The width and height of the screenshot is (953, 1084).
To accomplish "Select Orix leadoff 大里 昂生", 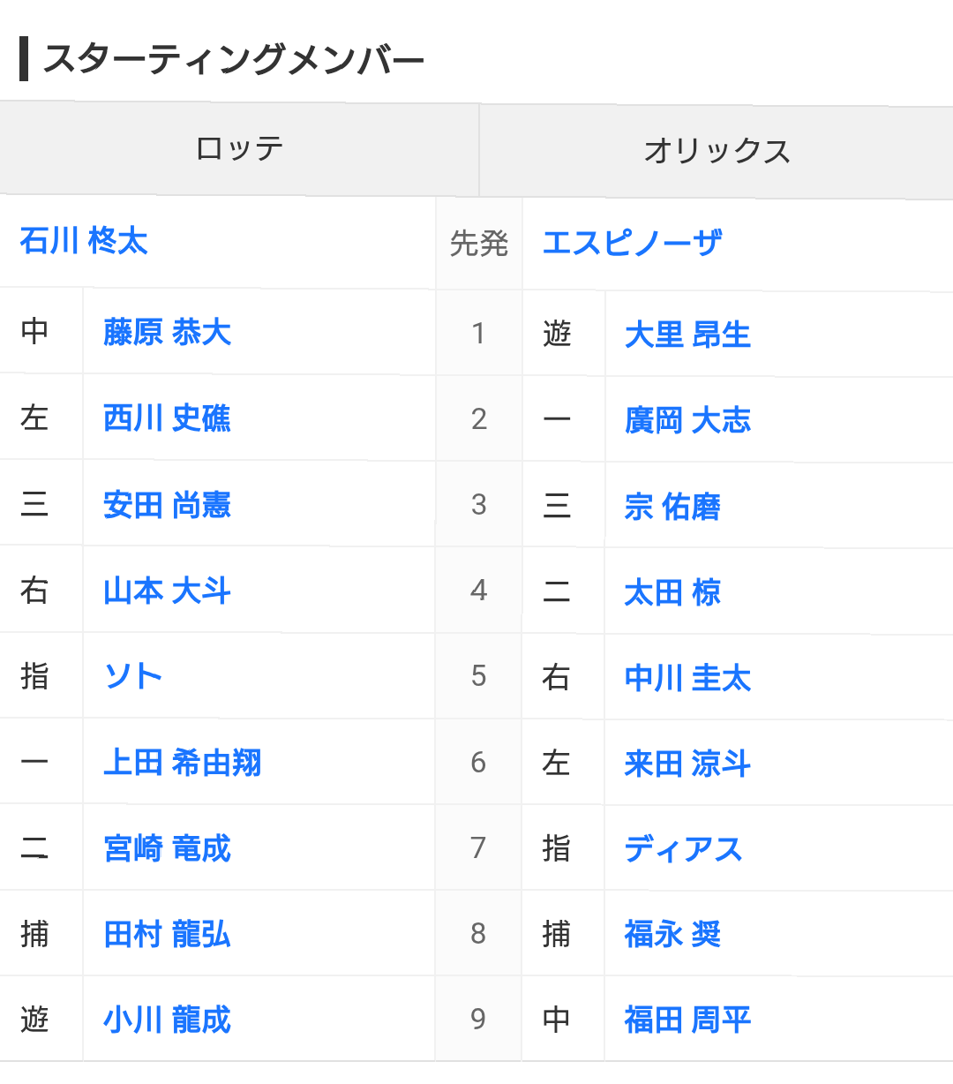I will pyautogui.click(x=688, y=335).
